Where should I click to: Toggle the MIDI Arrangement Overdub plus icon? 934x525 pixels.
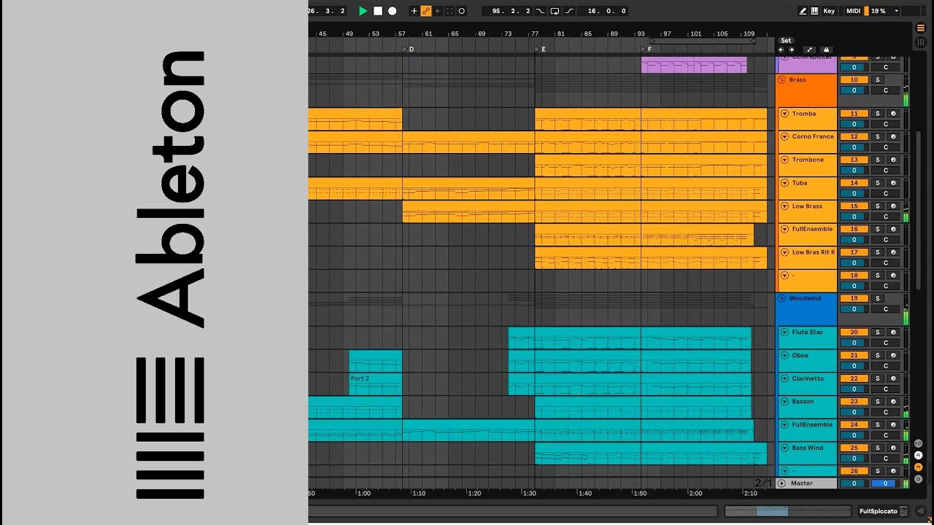[414, 11]
